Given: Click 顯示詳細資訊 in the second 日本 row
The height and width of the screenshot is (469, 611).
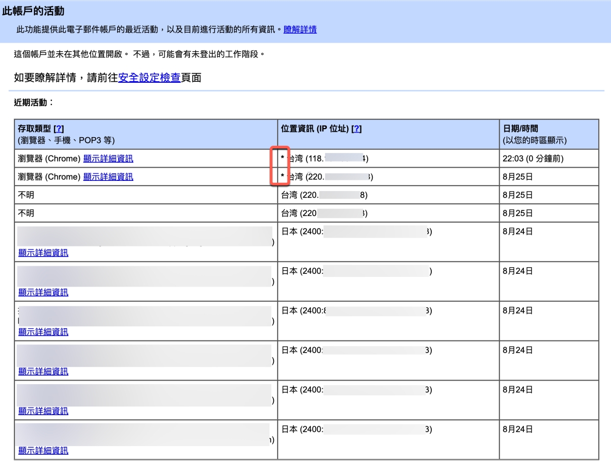Looking at the screenshot, I should pyautogui.click(x=43, y=292).
